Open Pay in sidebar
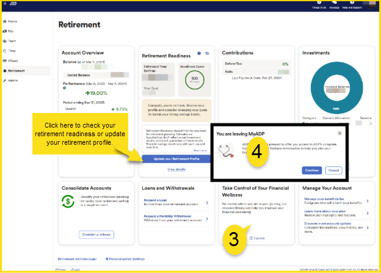The width and height of the screenshot is (381, 273). coord(9,31)
